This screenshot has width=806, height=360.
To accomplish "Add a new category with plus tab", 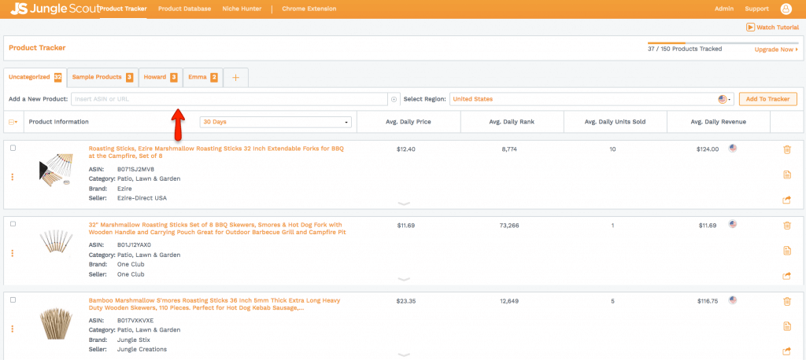I will tap(236, 78).
